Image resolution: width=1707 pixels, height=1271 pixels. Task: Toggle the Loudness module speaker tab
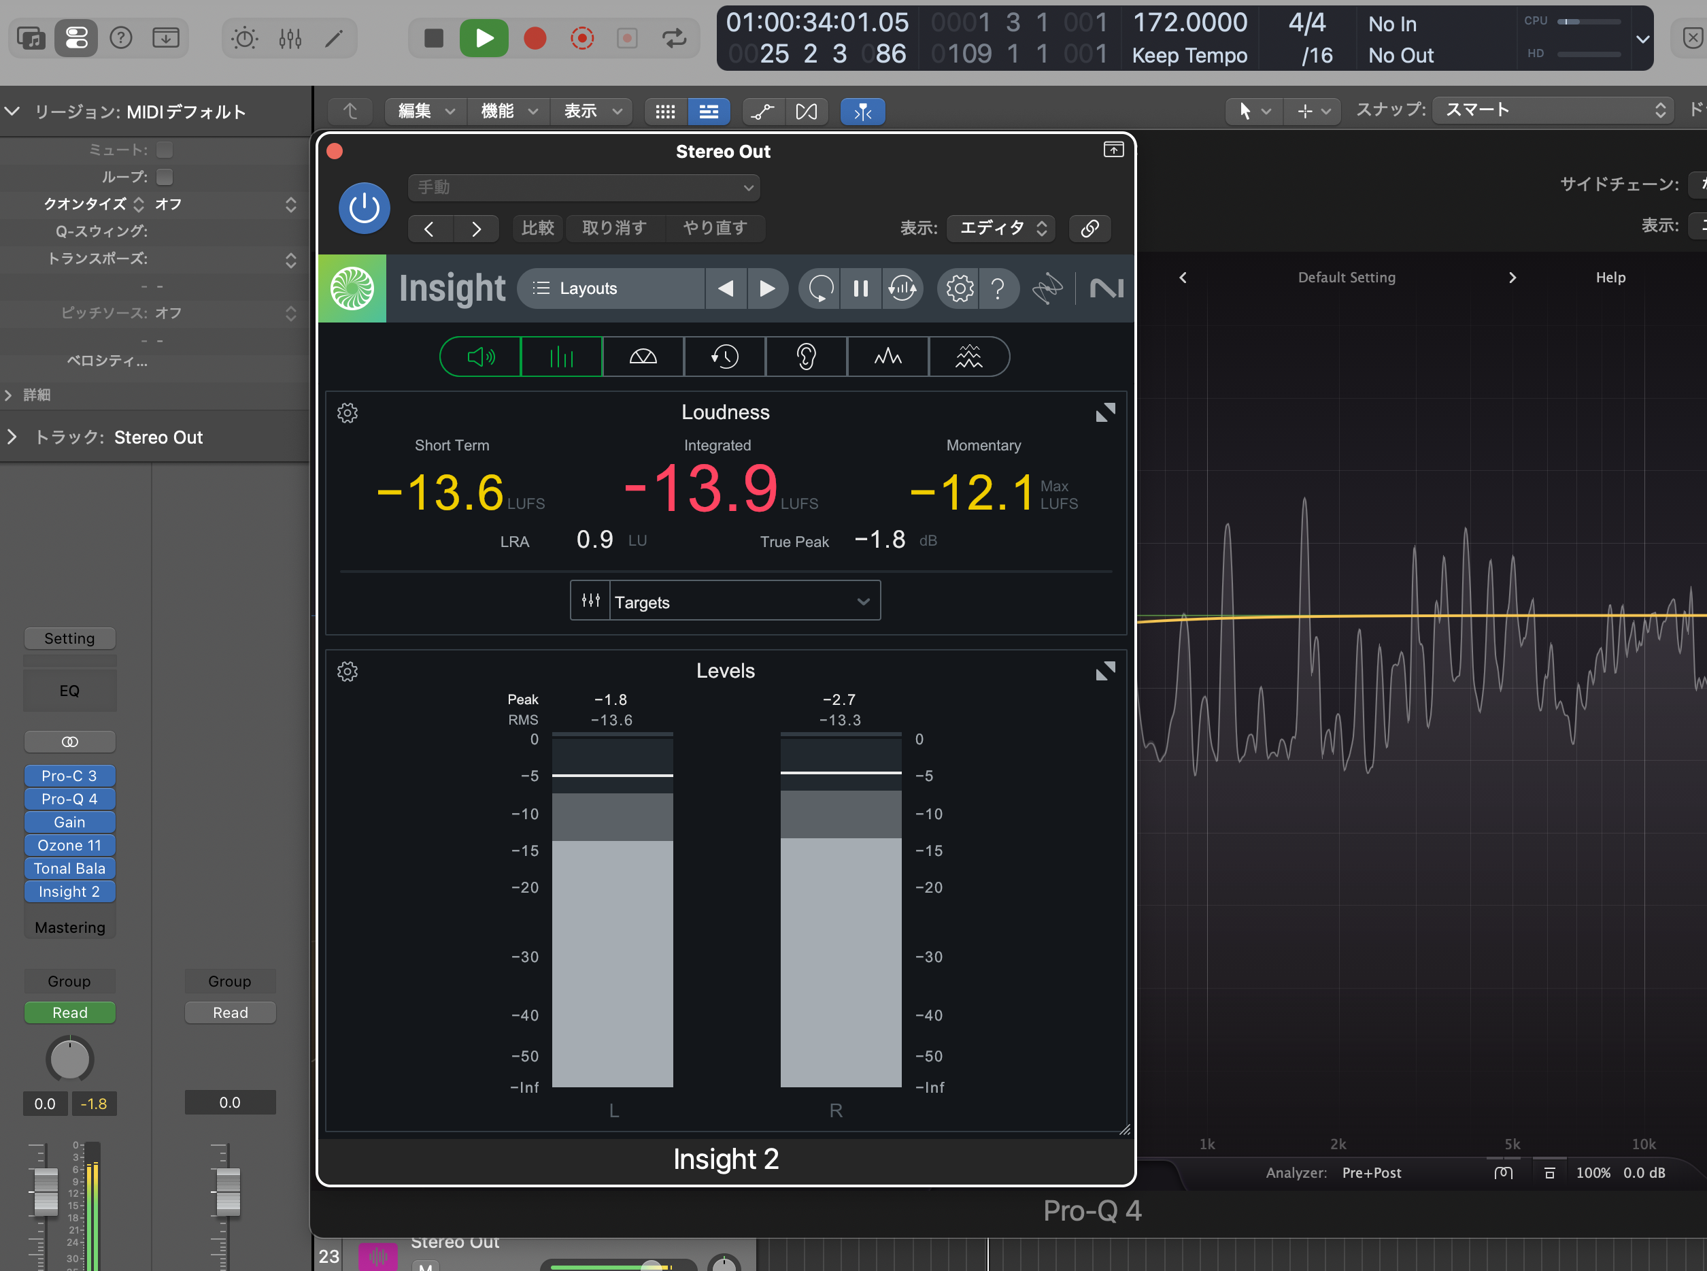(x=481, y=357)
